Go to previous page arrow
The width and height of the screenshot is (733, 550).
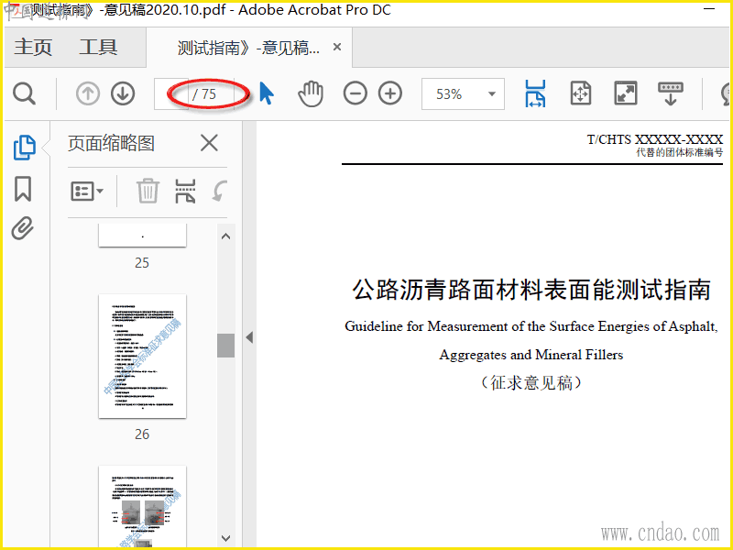(x=87, y=94)
